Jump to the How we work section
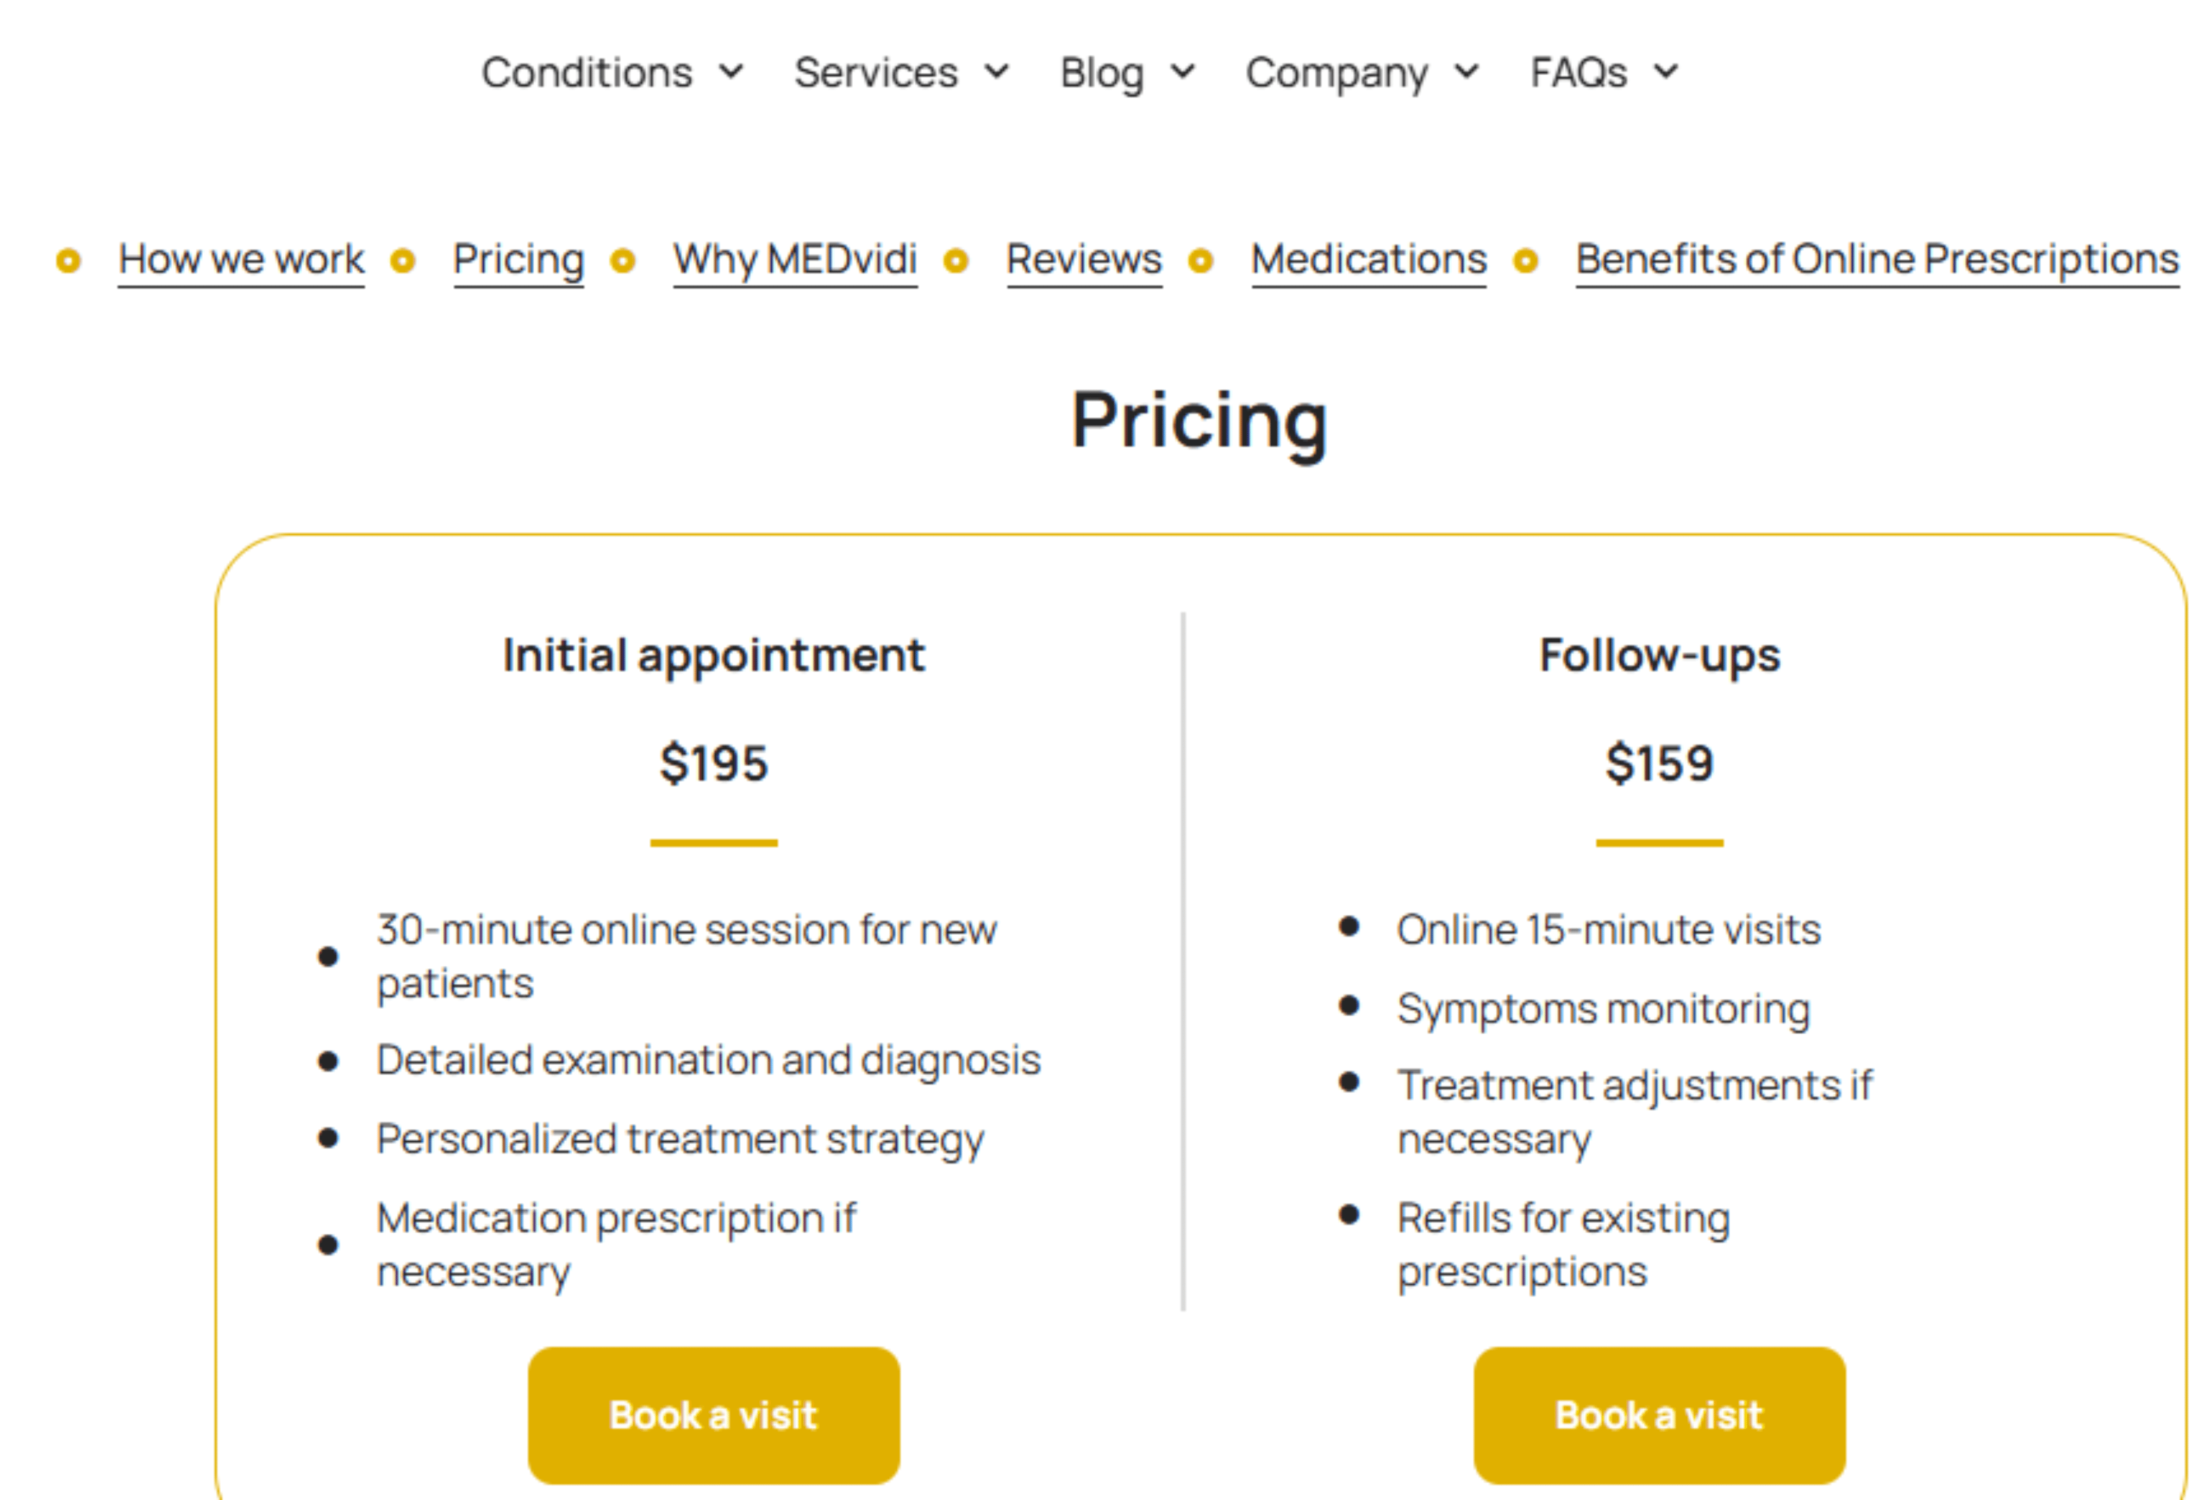This screenshot has height=1500, width=2198. (241, 259)
